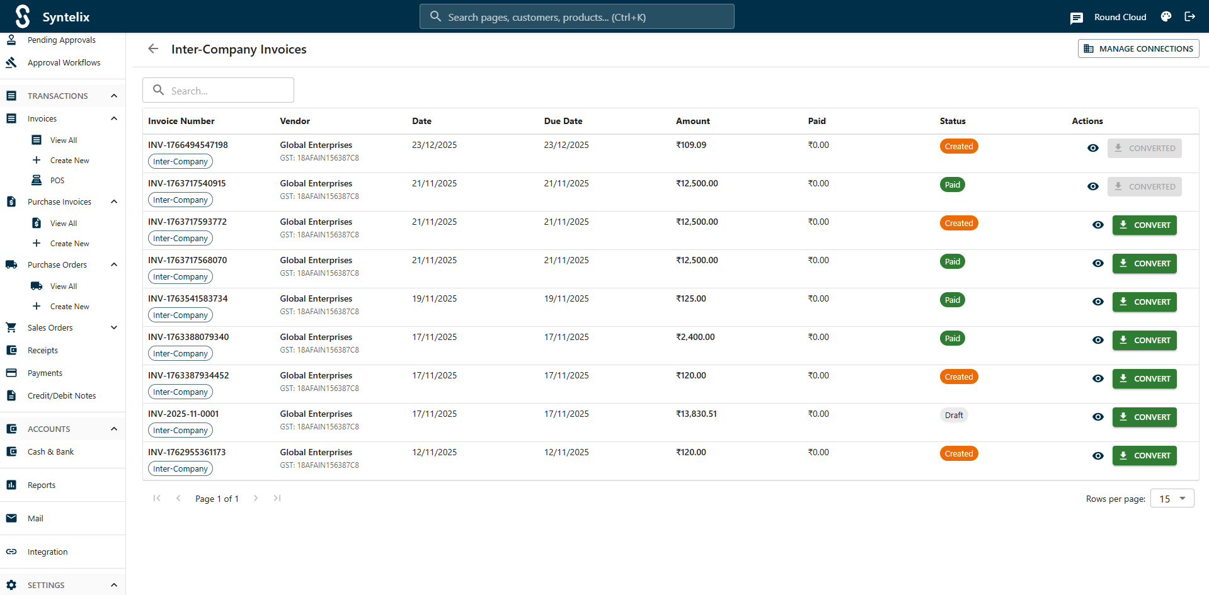Open the Rows per page dropdown
The image size is (1209, 595).
pyautogui.click(x=1171, y=498)
